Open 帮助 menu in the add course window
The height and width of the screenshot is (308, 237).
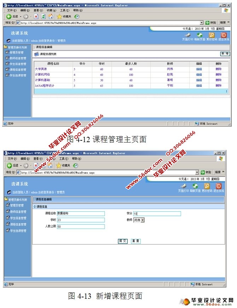click(76, 158)
